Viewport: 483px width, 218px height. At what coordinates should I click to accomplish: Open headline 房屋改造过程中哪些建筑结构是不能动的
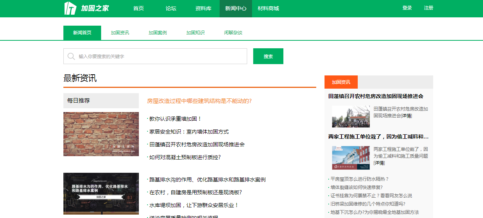[199, 101]
